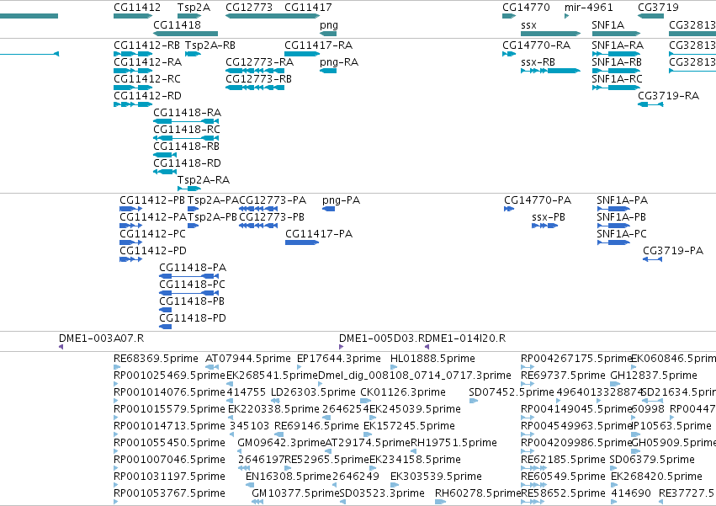Open the CG11418-RD transcript label
716x506 pixels.
(188, 163)
